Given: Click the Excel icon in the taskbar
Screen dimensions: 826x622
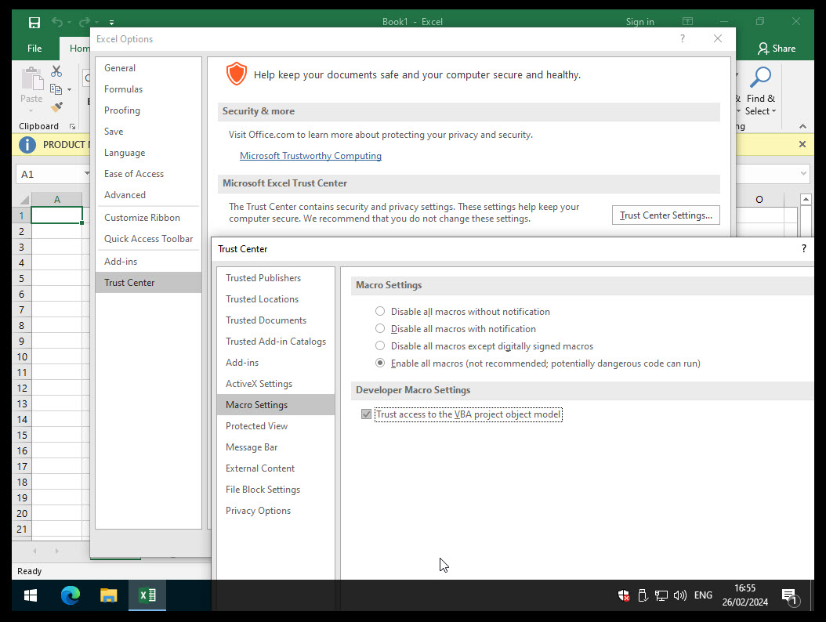Looking at the screenshot, I should coord(147,595).
